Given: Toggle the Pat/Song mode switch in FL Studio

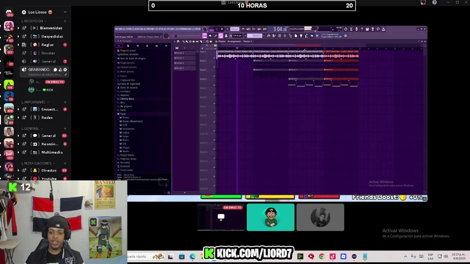Looking at the screenshot, I should [x=211, y=29].
